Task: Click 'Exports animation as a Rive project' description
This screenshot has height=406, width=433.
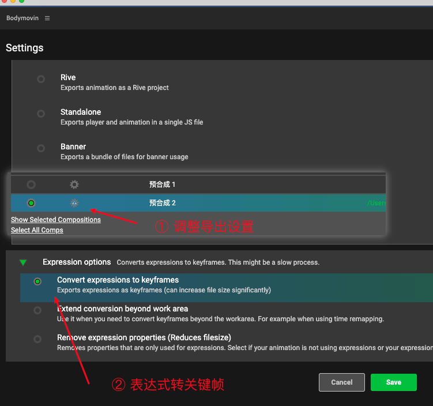Action: pyautogui.click(x=115, y=88)
